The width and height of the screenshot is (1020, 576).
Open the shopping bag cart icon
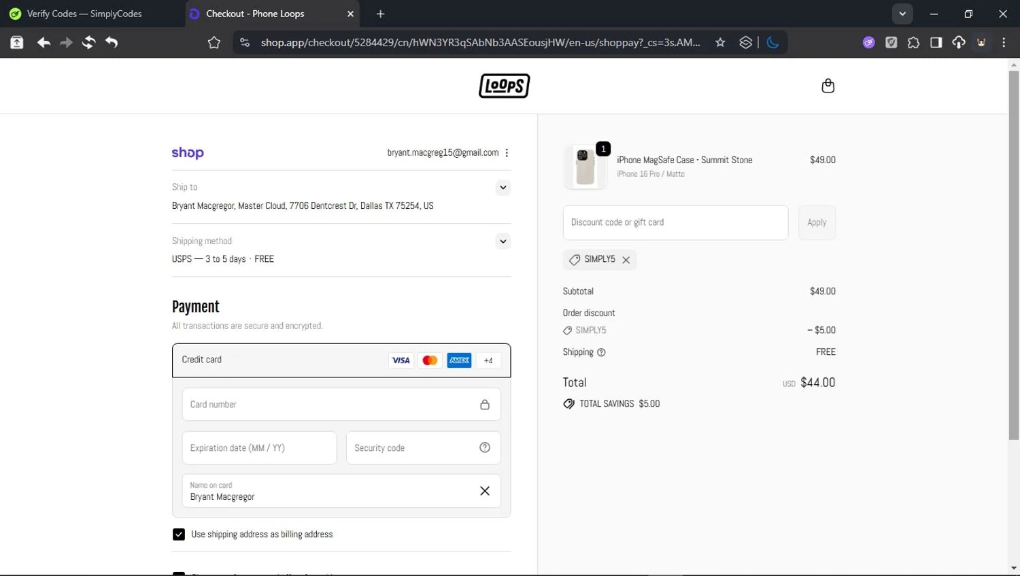[828, 86]
